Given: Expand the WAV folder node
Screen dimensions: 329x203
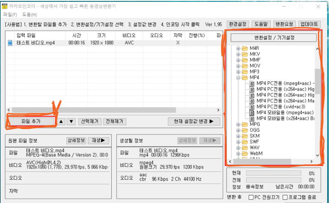Looking at the screenshot, I should (x=238, y=148).
